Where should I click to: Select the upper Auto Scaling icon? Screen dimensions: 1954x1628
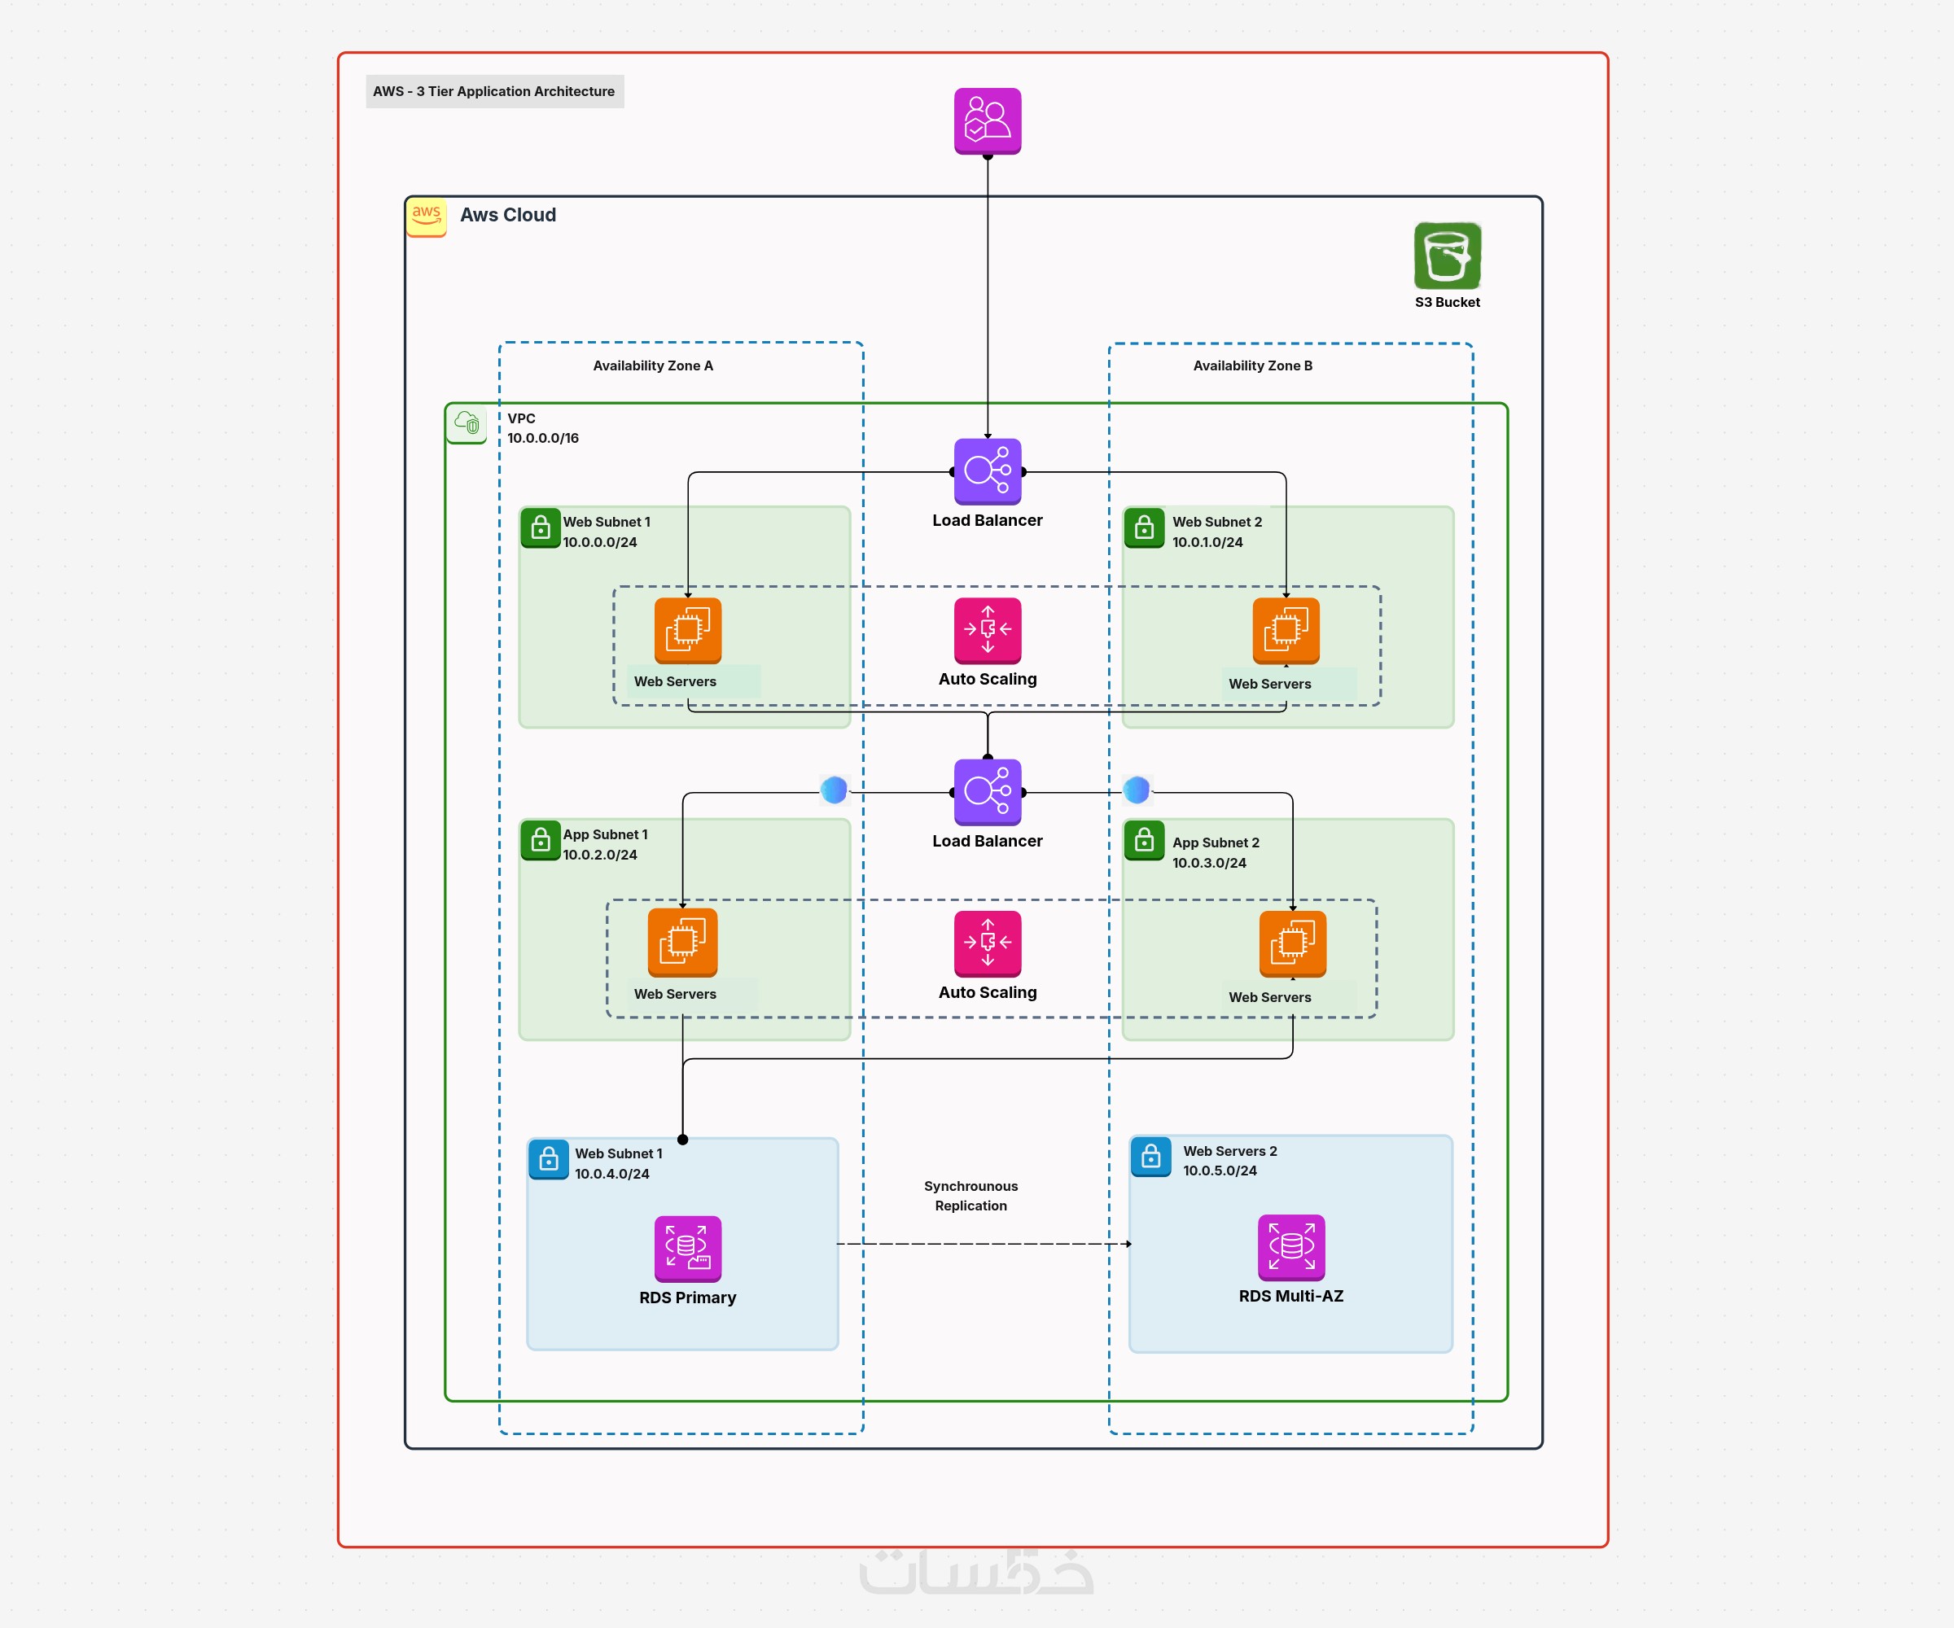(x=988, y=630)
